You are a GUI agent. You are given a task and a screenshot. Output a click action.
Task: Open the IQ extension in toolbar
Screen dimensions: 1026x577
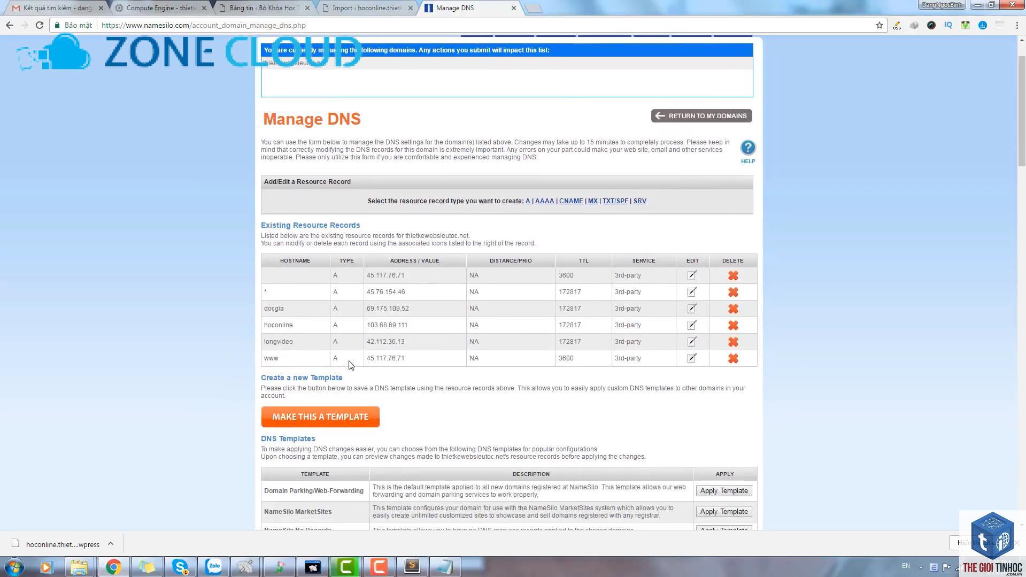[x=948, y=25]
